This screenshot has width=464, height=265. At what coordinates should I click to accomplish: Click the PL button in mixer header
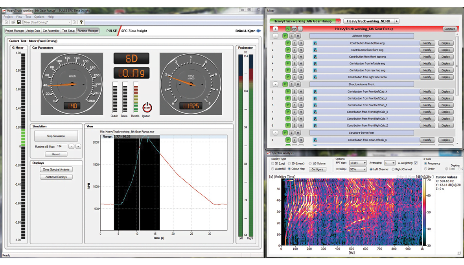pyautogui.click(x=288, y=29)
